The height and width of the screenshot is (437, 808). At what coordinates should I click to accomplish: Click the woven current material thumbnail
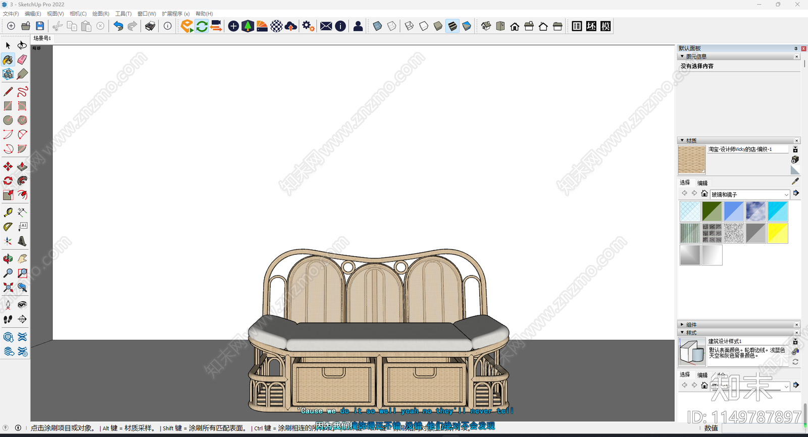pyautogui.click(x=691, y=160)
